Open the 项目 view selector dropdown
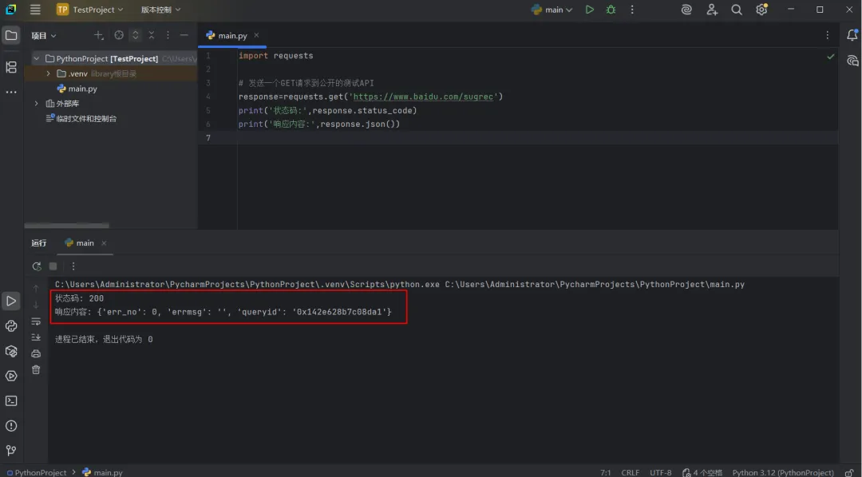This screenshot has width=862, height=477. tap(43, 36)
